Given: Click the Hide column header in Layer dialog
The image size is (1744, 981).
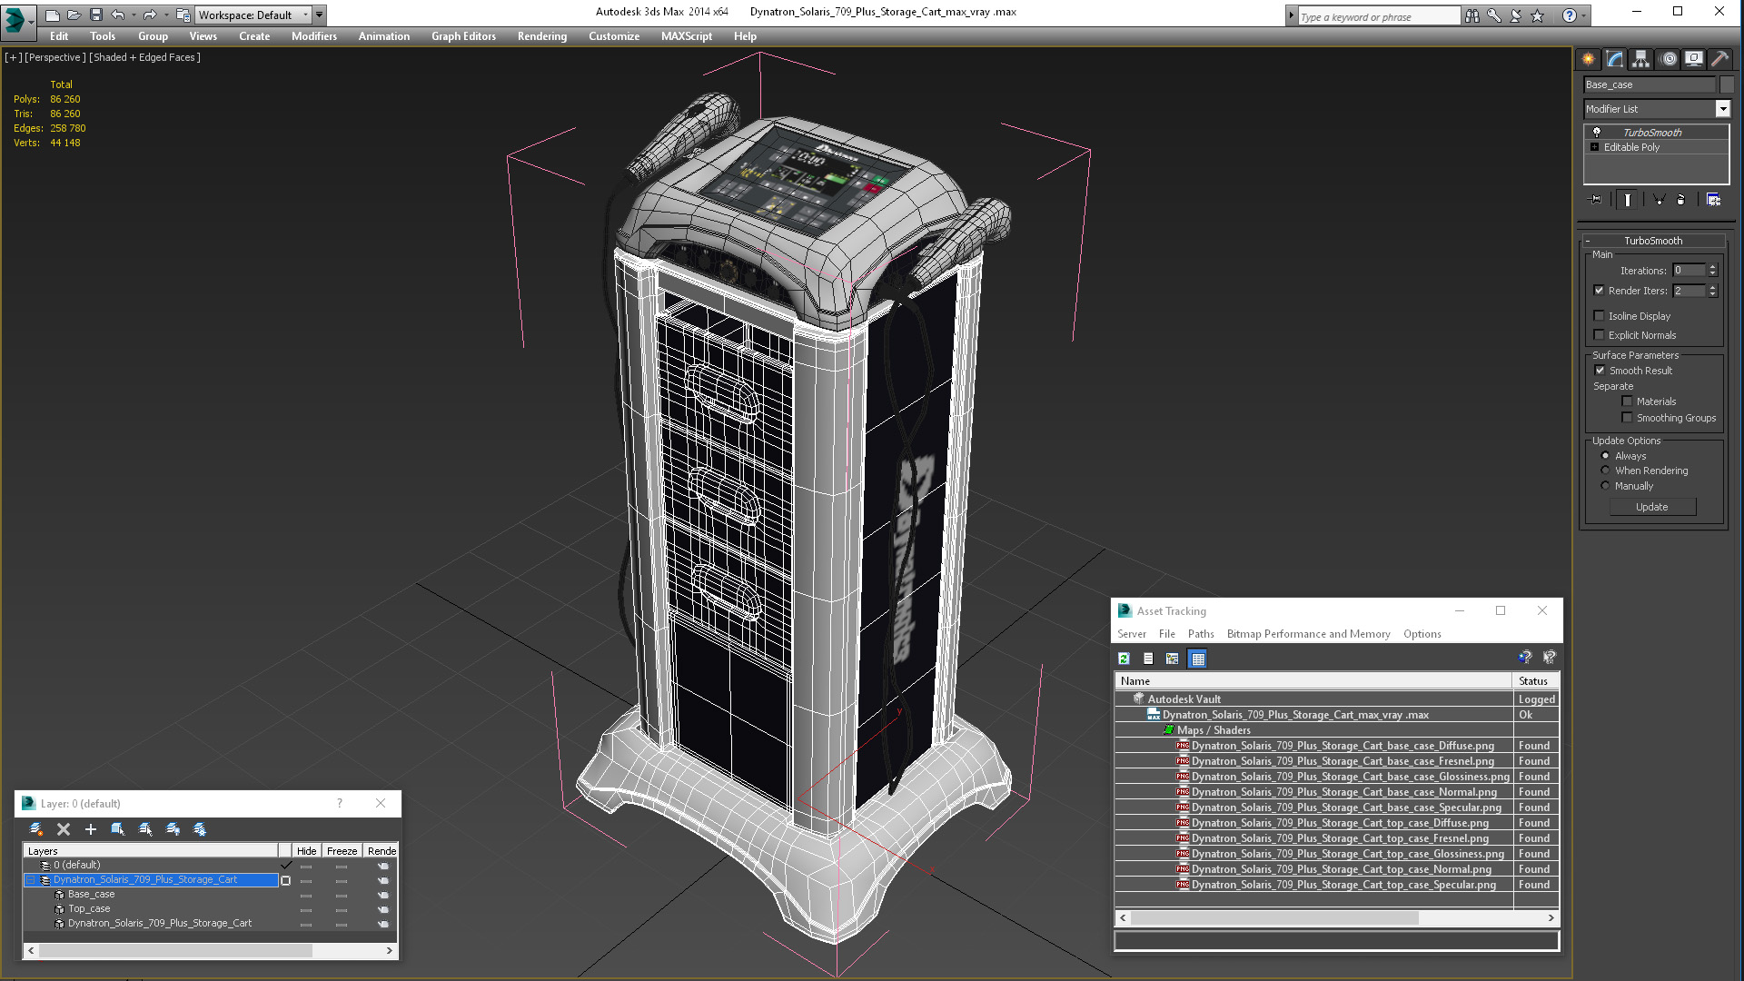Looking at the screenshot, I should pyautogui.click(x=307, y=851).
